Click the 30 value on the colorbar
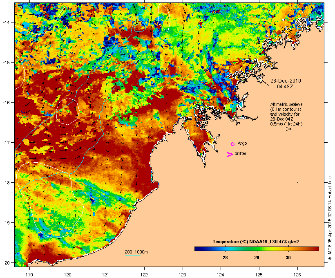 tap(288, 258)
